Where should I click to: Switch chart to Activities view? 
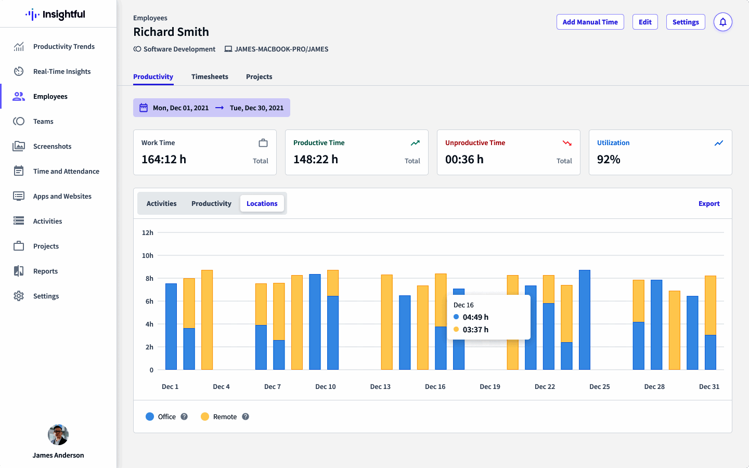(161, 203)
